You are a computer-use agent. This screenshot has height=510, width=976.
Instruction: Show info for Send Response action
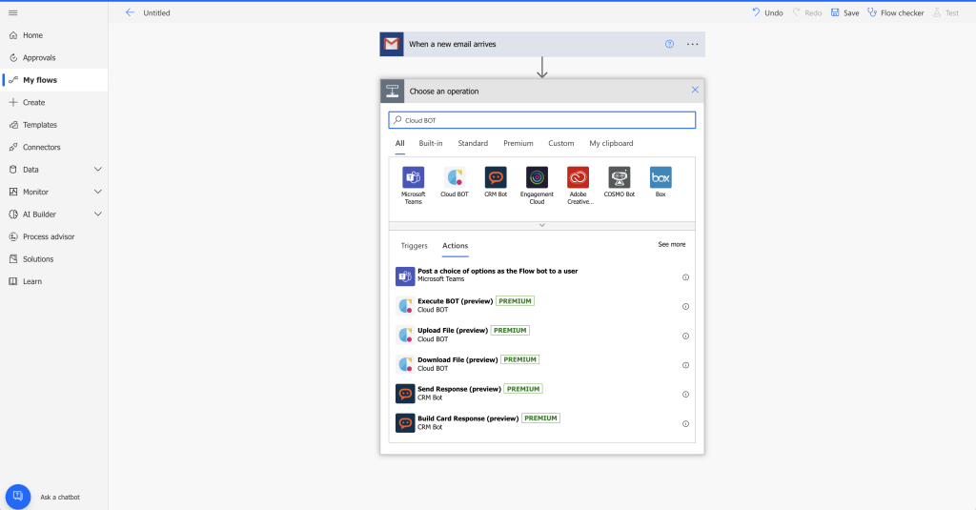[685, 394]
